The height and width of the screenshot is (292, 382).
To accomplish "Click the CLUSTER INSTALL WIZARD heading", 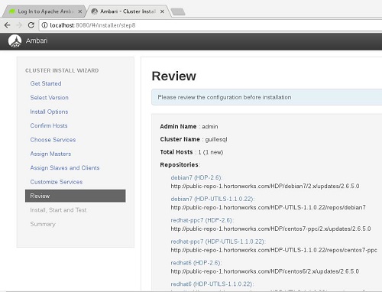I will (x=62, y=70).
